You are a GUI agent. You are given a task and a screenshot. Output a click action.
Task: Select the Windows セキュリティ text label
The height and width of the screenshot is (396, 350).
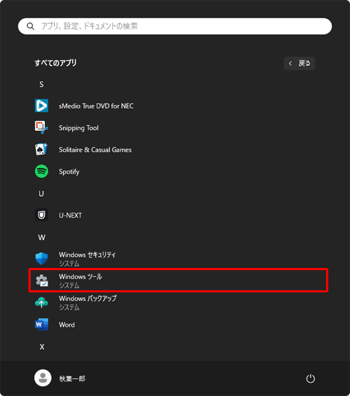pos(87,255)
